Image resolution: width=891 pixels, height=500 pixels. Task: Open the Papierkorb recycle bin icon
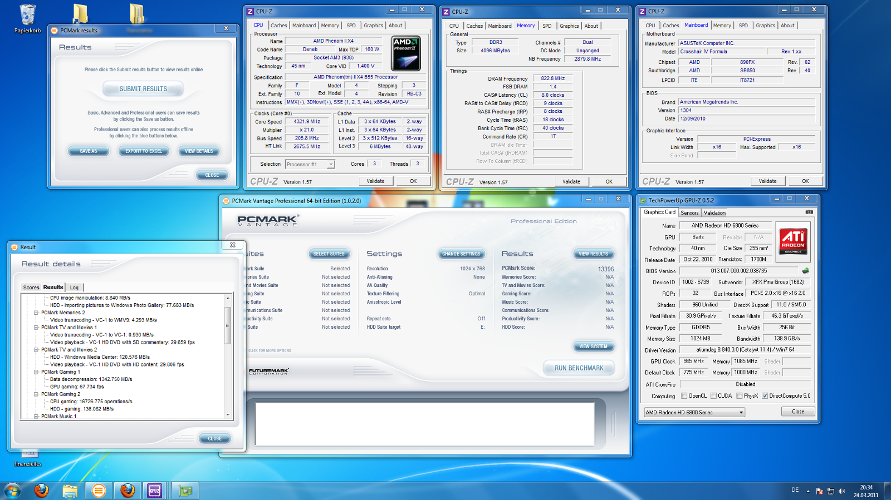point(27,18)
